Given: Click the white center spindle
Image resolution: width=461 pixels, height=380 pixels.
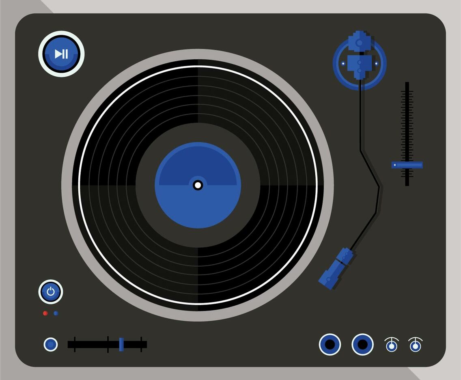Looking at the screenshot, I should pos(198,185).
